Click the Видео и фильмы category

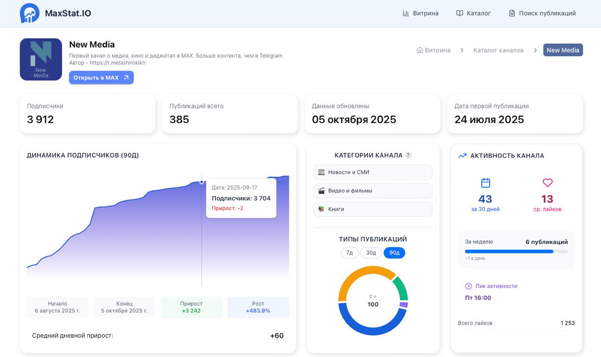click(373, 191)
